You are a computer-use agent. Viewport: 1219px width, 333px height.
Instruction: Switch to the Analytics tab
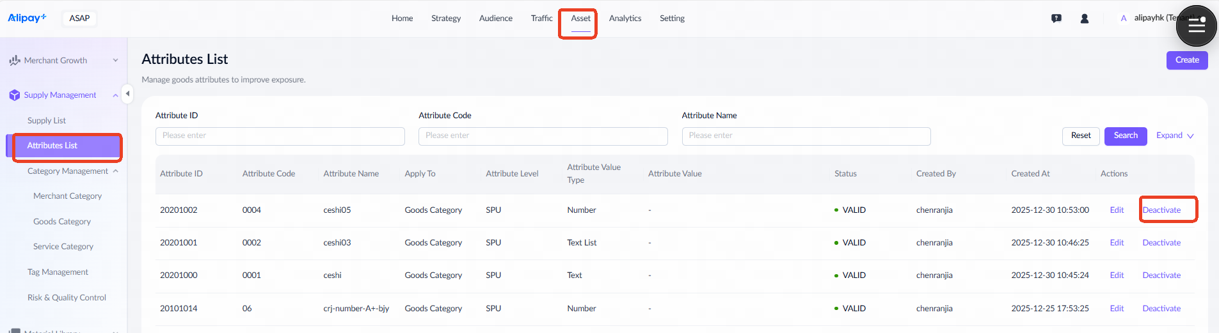[625, 19]
